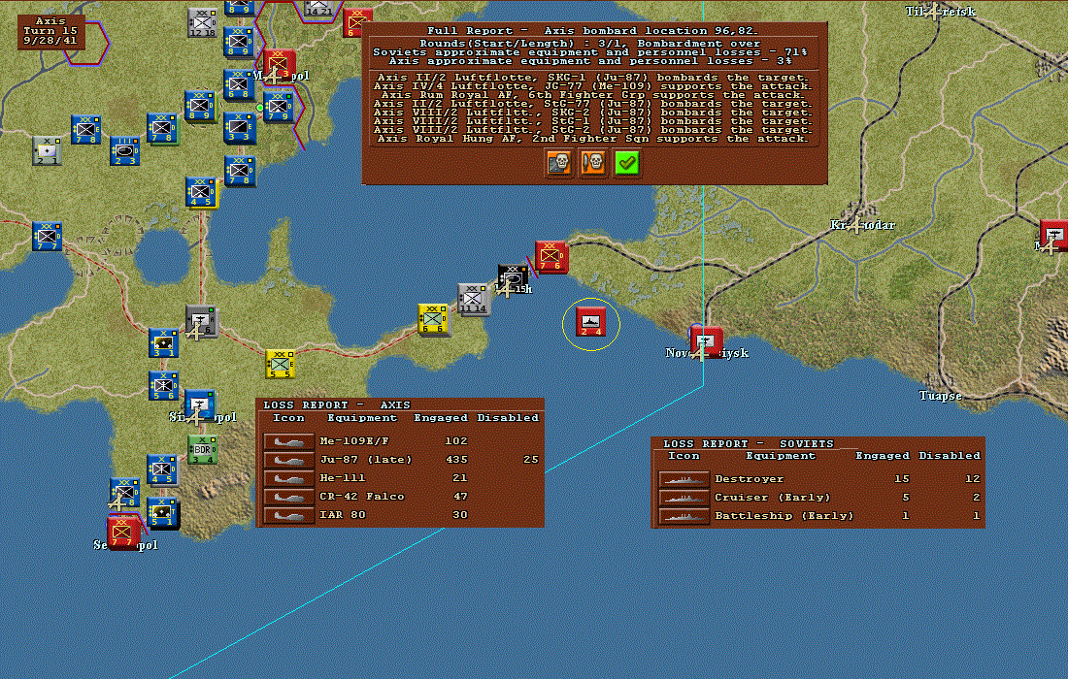Click 'Ju-87 (late)' text in Axis loss report
This screenshot has height=679, width=1068.
pyautogui.click(x=366, y=460)
